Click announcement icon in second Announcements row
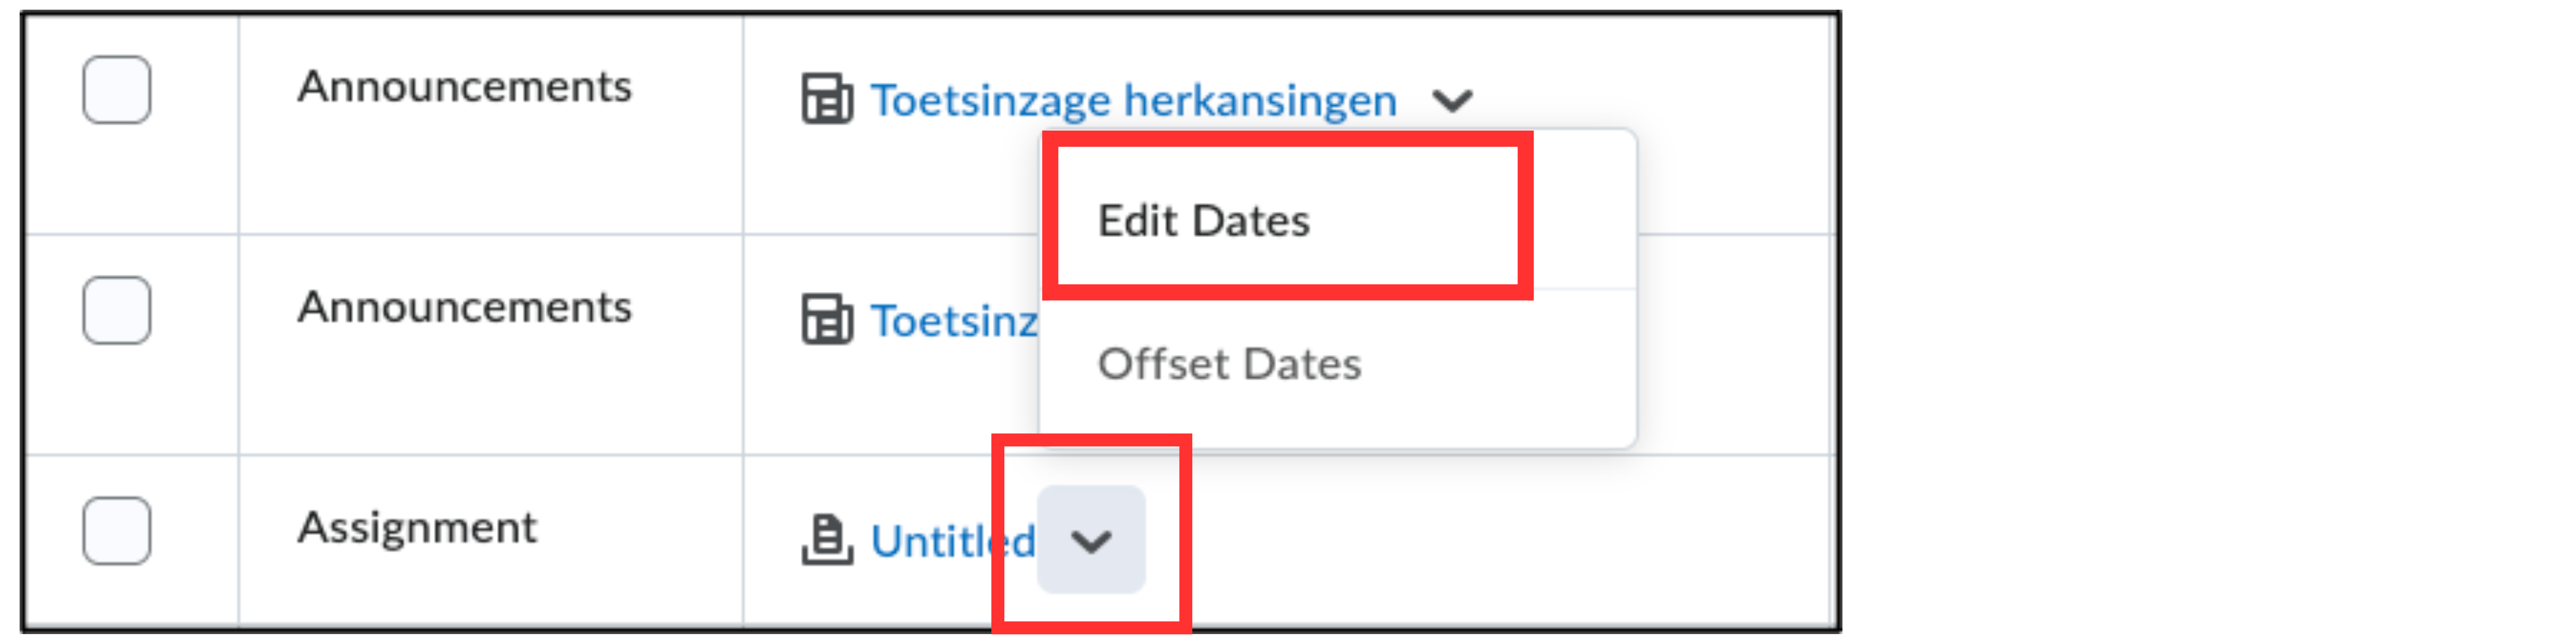The width and height of the screenshot is (2576, 644). point(826,320)
